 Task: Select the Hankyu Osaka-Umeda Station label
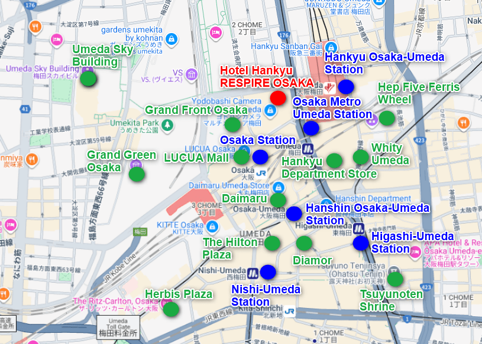tap(384, 63)
